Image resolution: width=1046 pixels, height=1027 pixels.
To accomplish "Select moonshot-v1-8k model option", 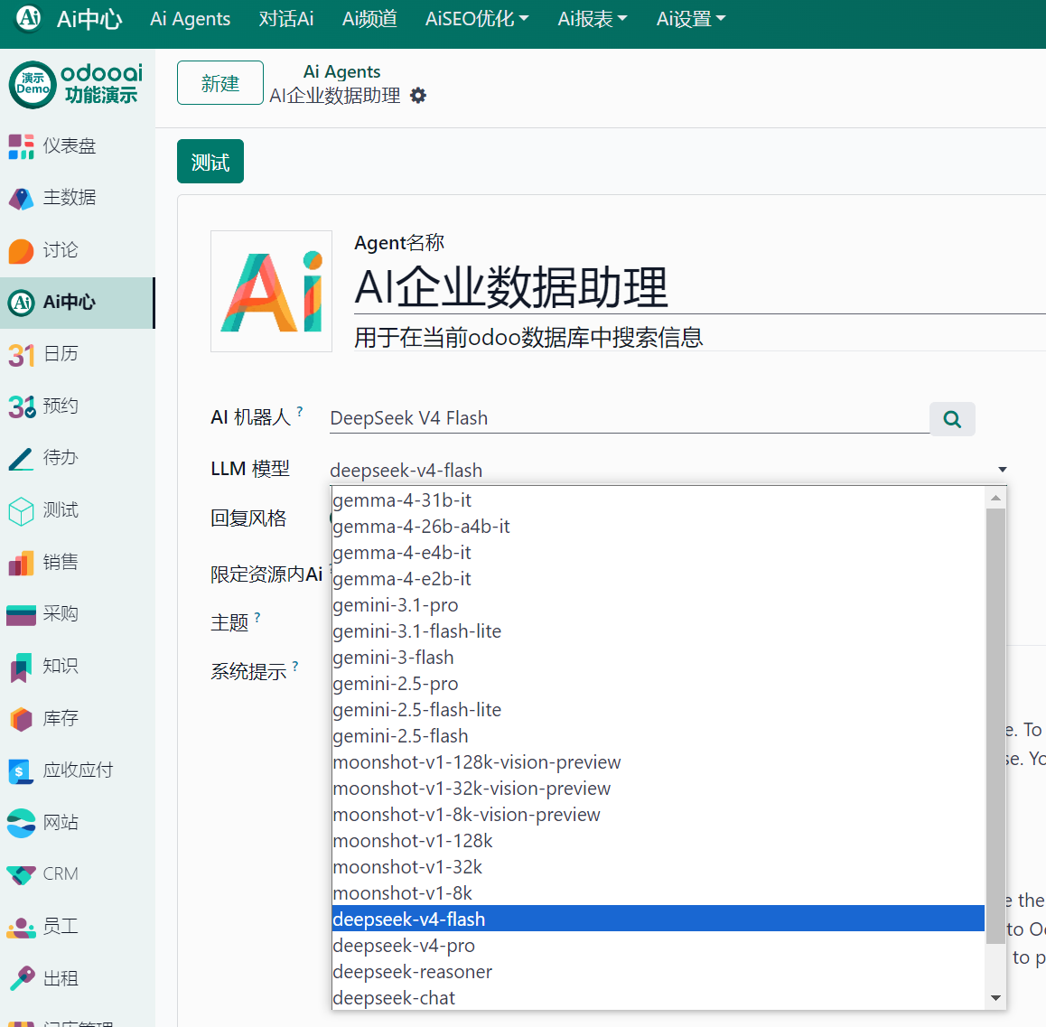I will pyautogui.click(x=658, y=893).
